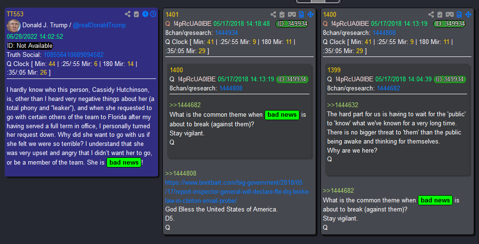Follow >>1444808 reply reference in post 1401
This screenshot has width=479, height=244.
(181, 174)
